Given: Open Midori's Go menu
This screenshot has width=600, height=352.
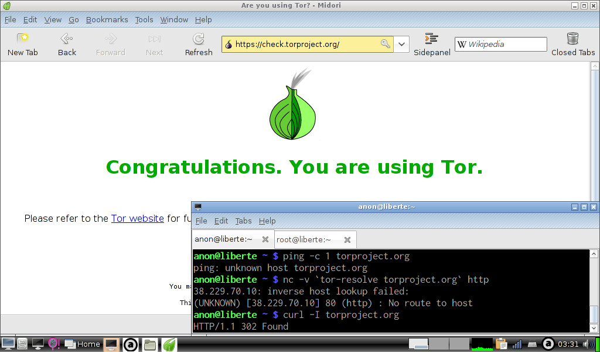Looking at the screenshot, I should click(x=73, y=20).
